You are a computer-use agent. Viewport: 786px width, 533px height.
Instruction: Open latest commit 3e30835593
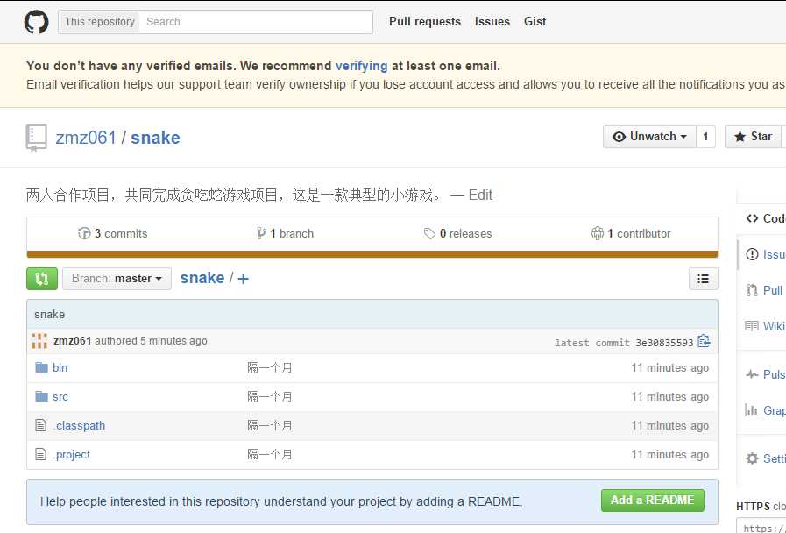point(664,343)
